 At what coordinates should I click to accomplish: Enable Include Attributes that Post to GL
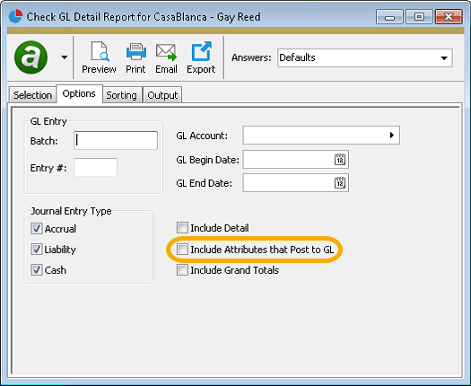182,250
